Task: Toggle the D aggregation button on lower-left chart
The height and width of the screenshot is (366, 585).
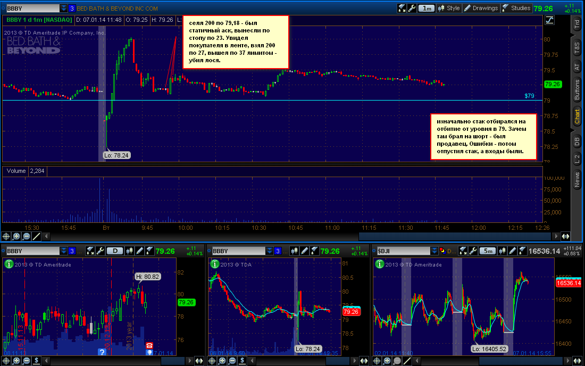Action: (x=115, y=251)
